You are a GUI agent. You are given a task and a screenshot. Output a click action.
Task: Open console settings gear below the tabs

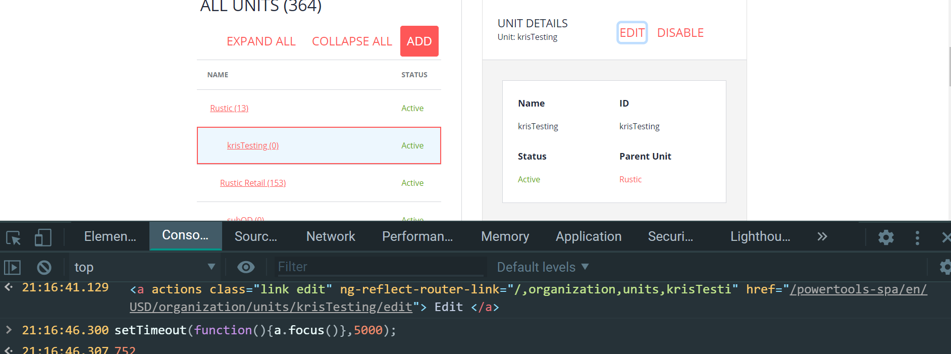tap(945, 267)
